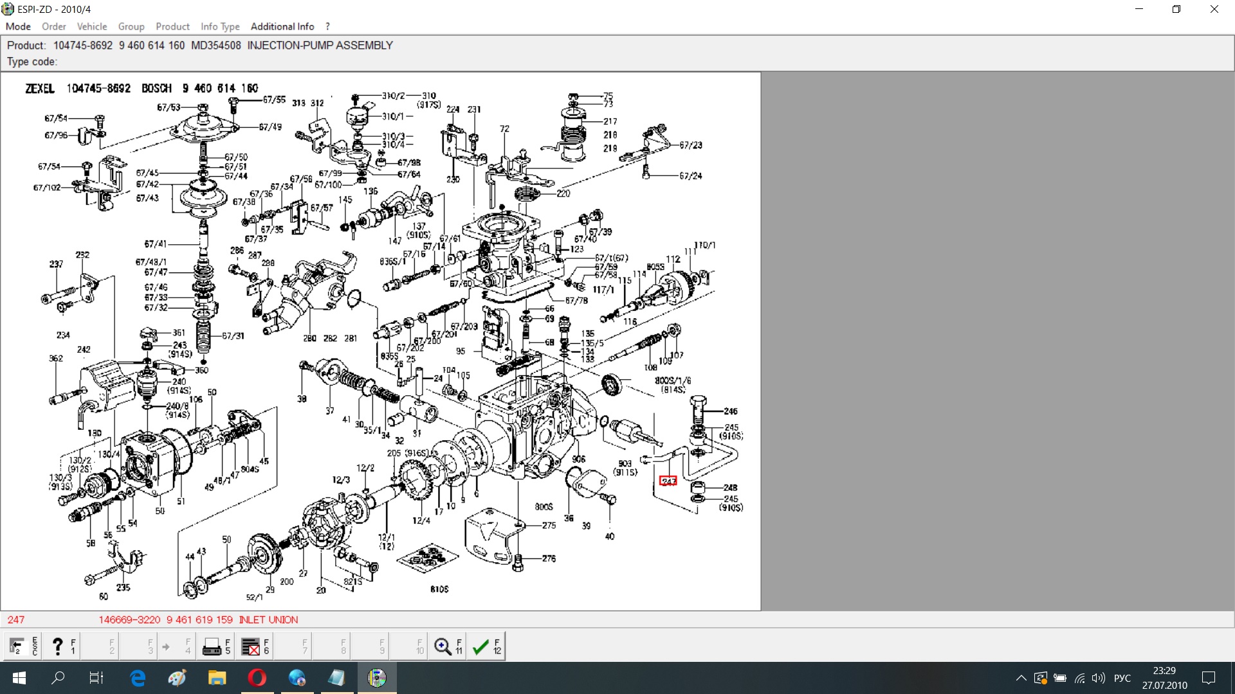Click the taskbar clock showing 23:29
The width and height of the screenshot is (1235, 694).
click(1164, 678)
